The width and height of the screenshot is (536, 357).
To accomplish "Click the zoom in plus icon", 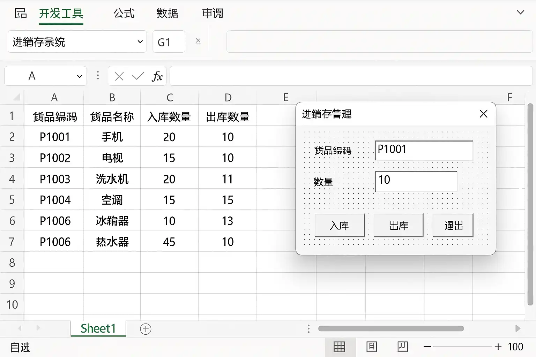I will (x=498, y=347).
